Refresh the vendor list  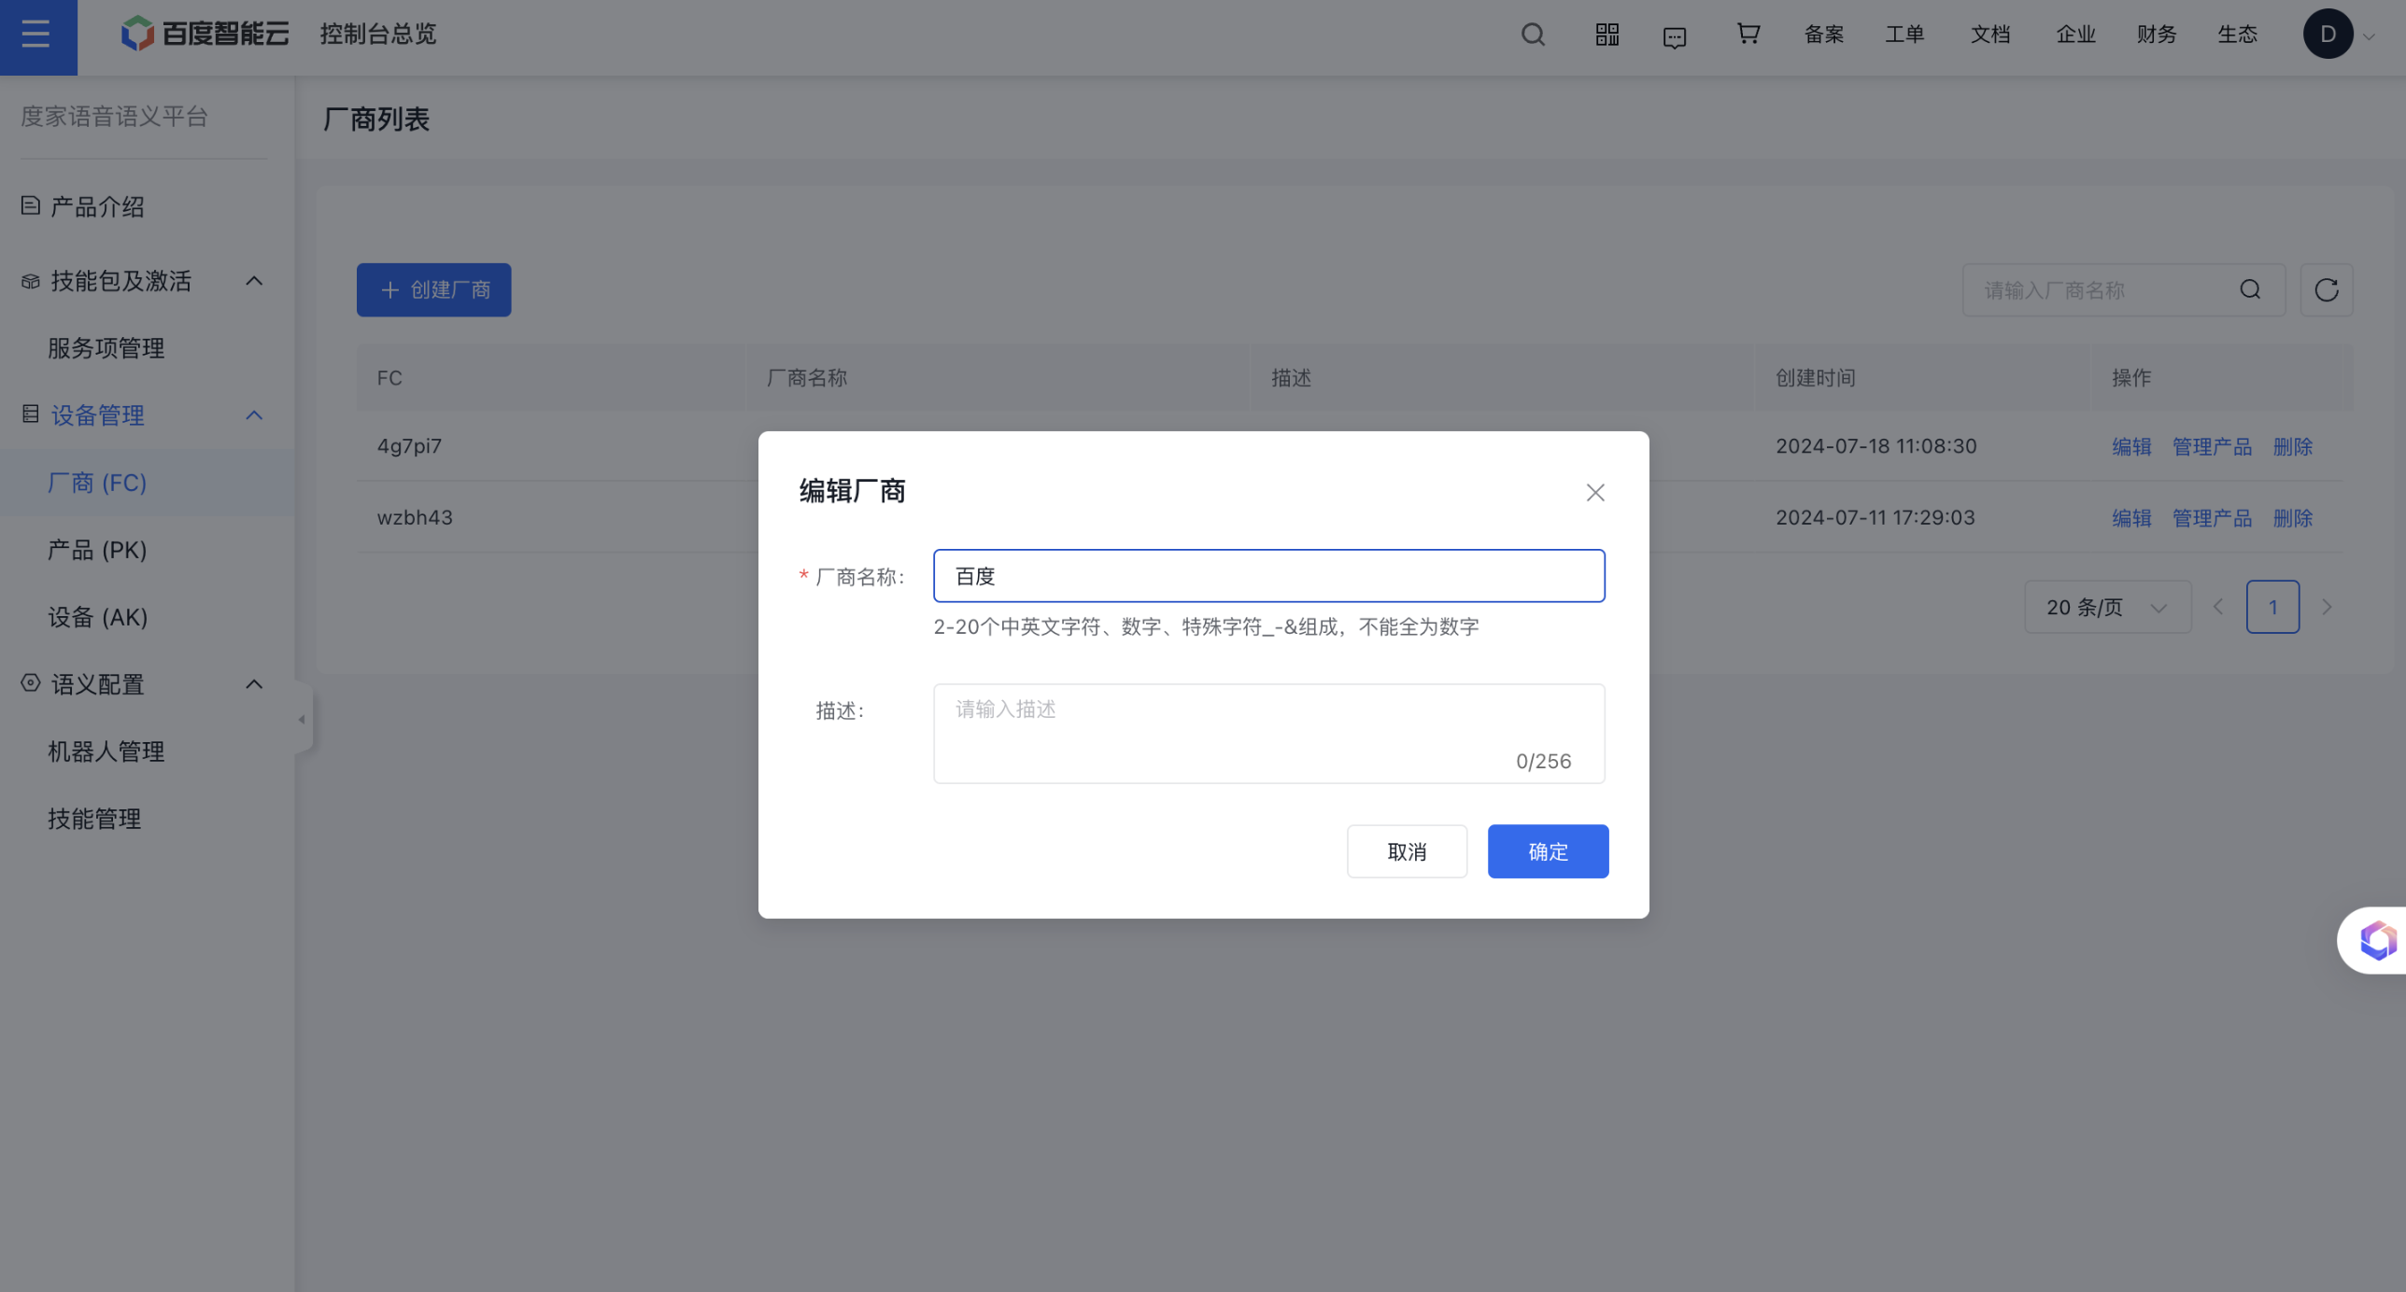[2326, 289]
